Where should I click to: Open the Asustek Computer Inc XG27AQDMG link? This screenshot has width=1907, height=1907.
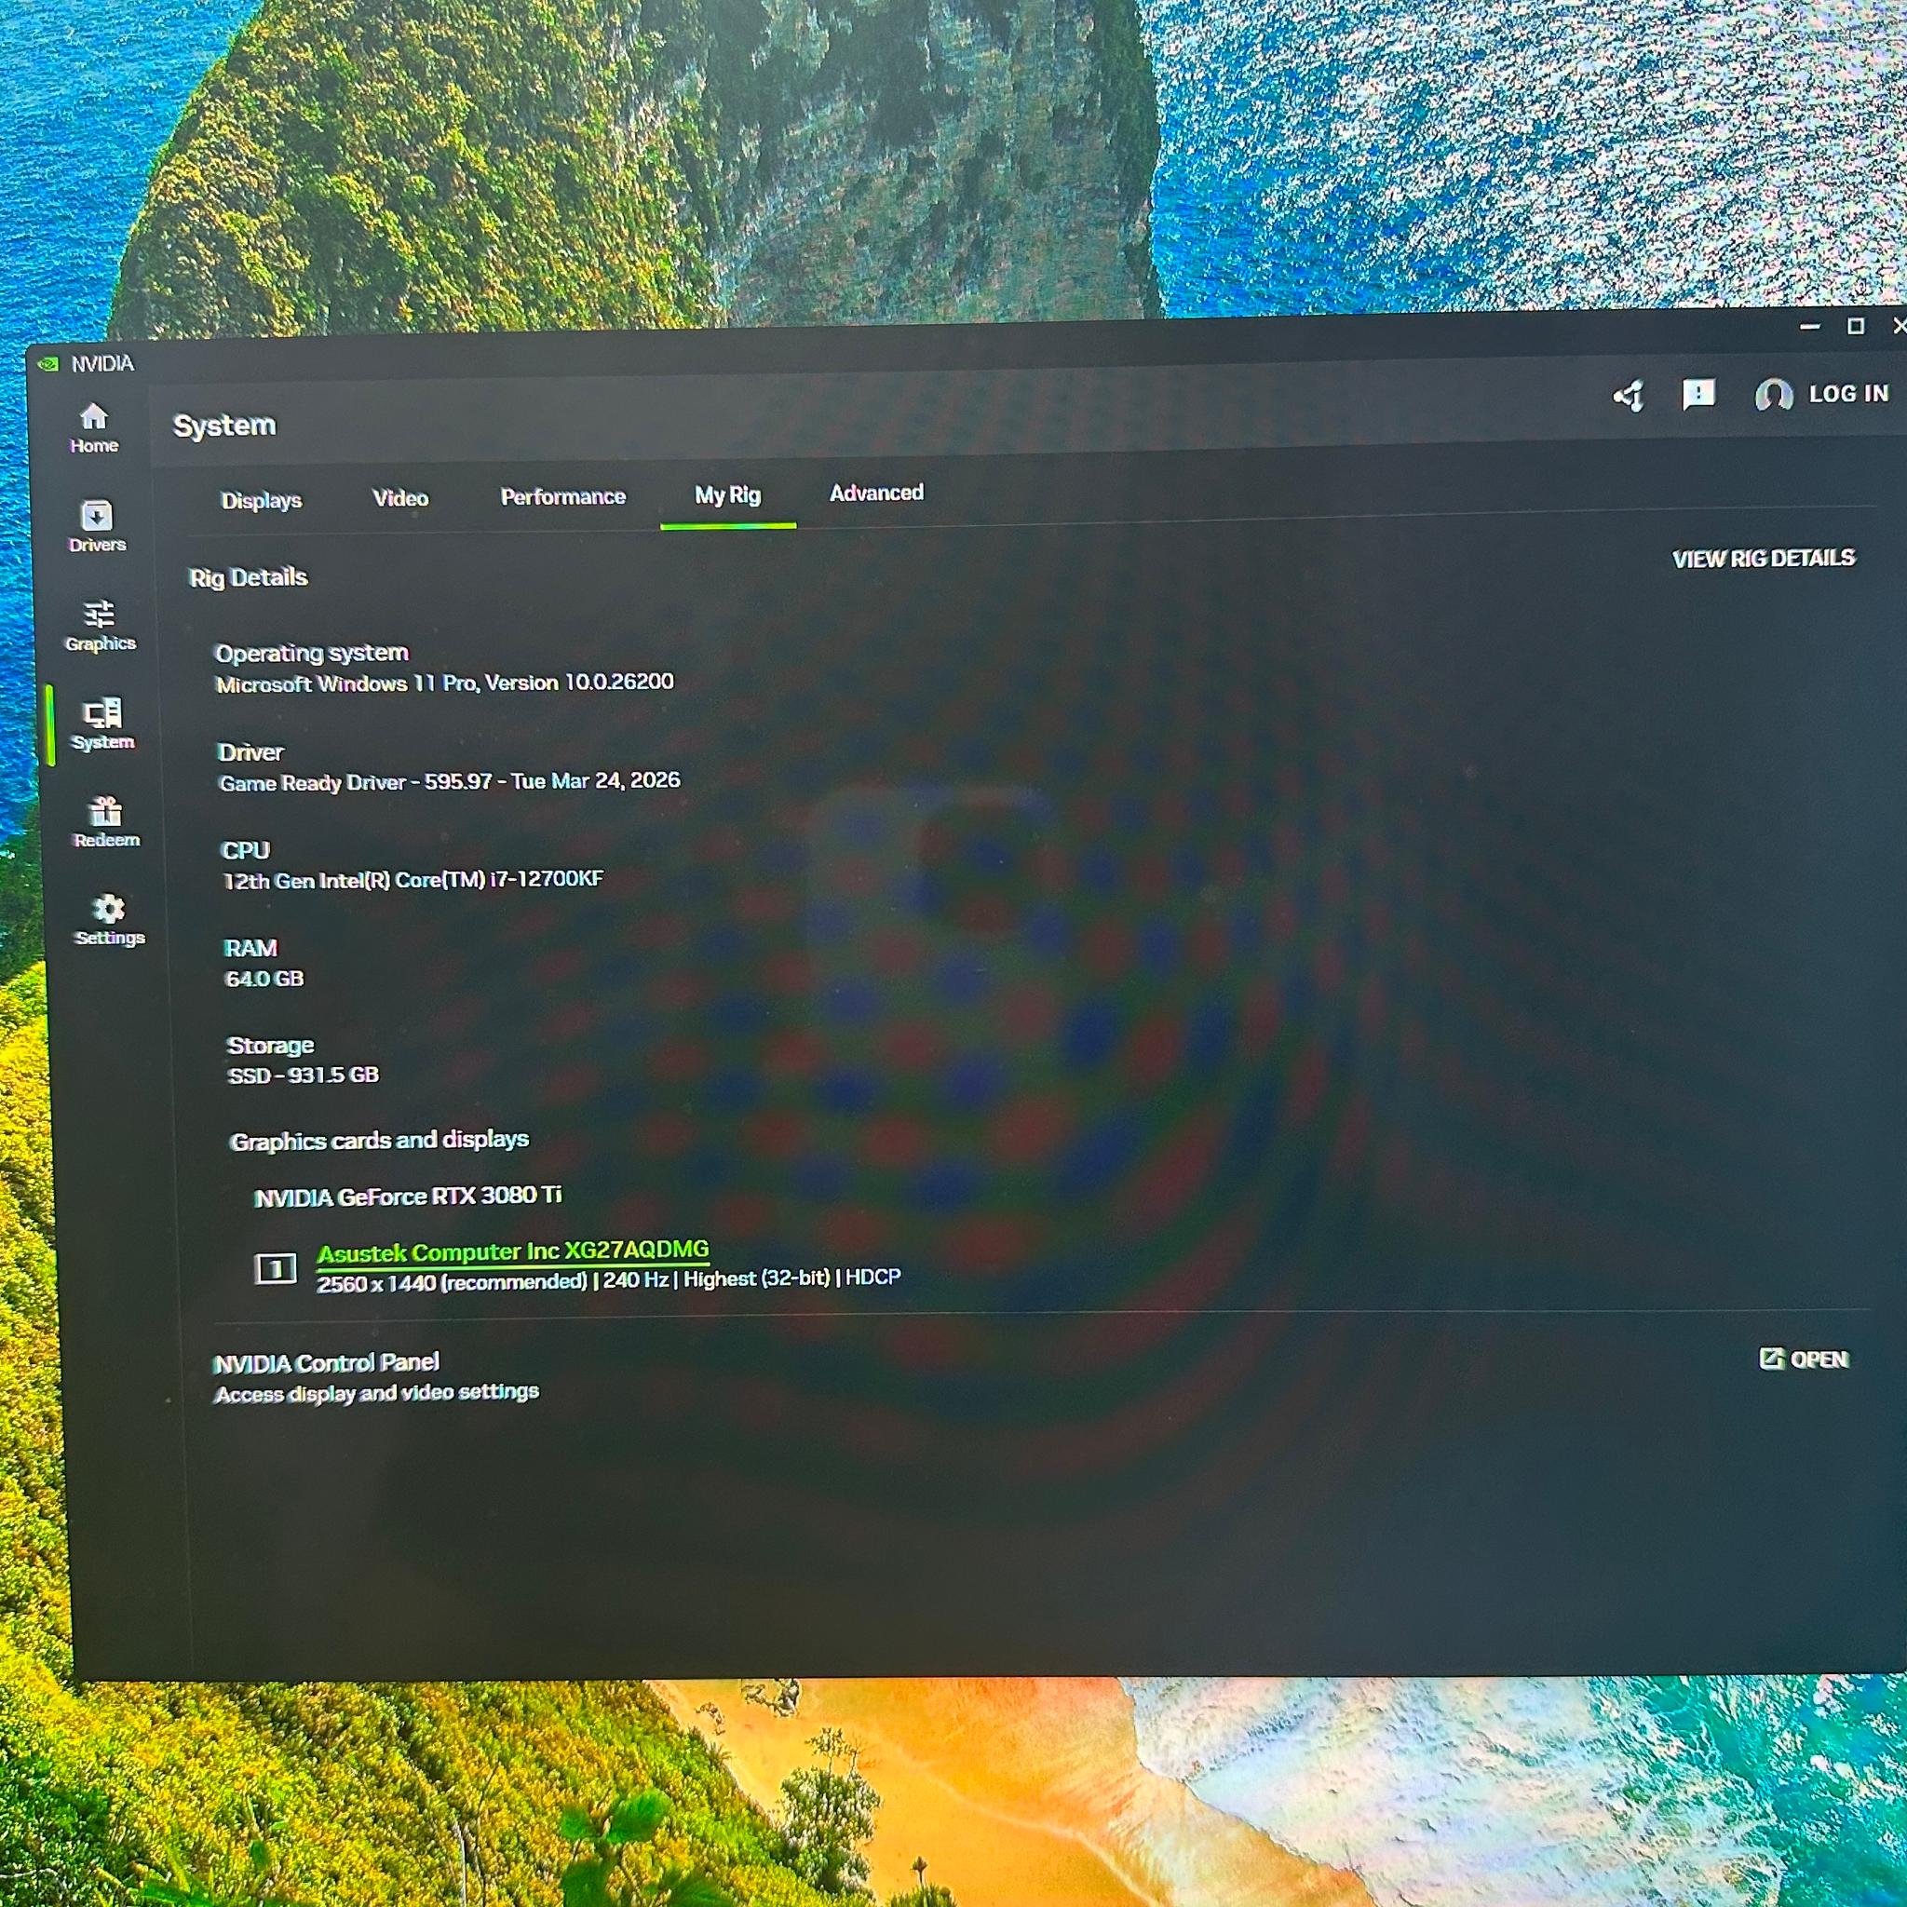pos(513,1251)
